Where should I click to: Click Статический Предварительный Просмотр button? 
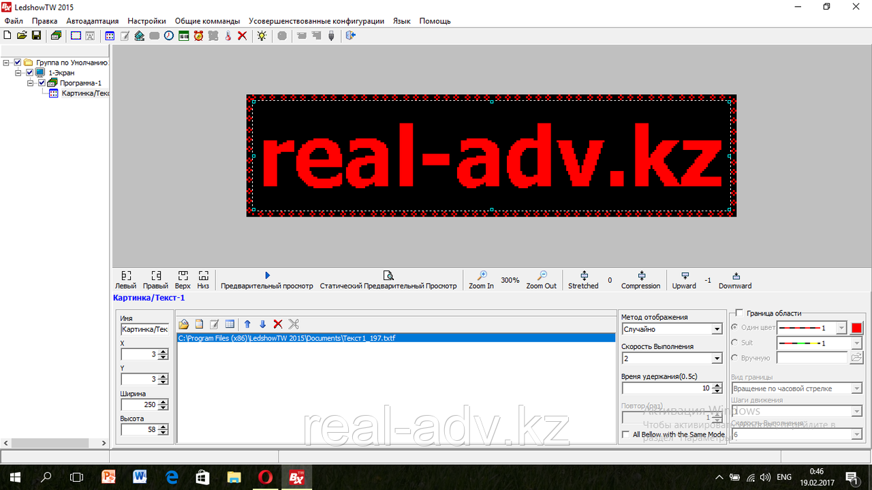click(x=388, y=279)
